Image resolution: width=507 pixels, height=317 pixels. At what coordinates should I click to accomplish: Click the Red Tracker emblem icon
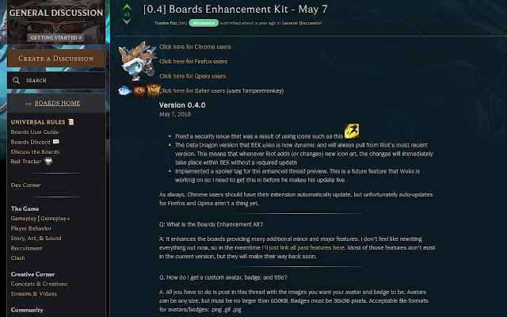(x=48, y=161)
